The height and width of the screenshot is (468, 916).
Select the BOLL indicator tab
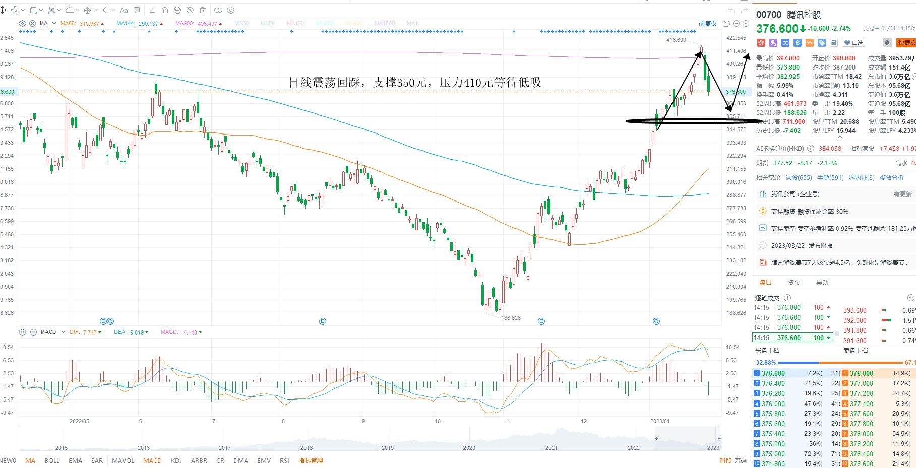[x=52, y=460]
